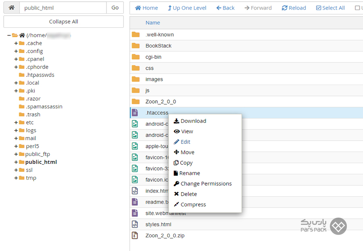The width and height of the screenshot is (363, 251).
Task: Select the styles.html file name
Action: click(159, 224)
